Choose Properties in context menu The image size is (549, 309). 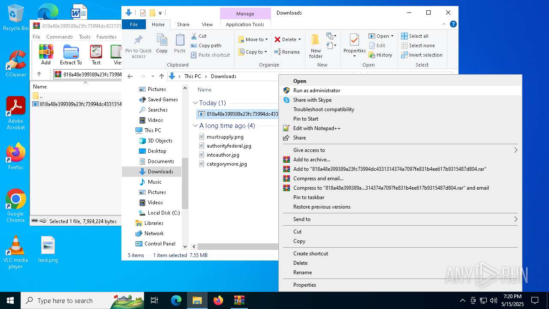400,285
